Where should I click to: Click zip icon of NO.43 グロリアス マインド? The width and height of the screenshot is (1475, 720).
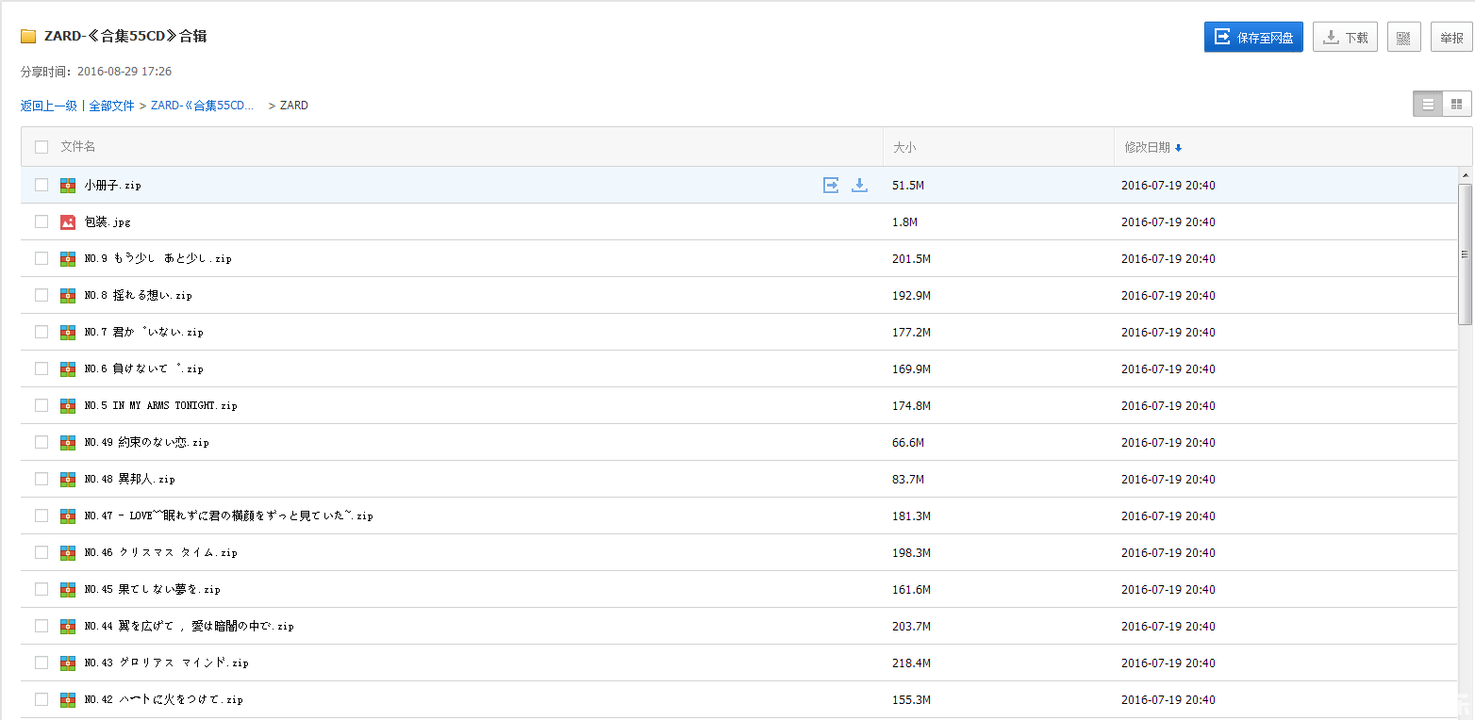(68, 663)
